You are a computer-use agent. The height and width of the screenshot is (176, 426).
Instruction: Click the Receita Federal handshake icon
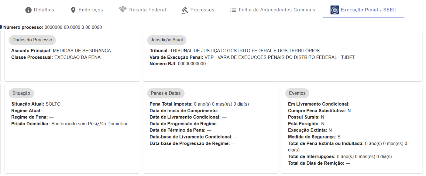[122, 10]
